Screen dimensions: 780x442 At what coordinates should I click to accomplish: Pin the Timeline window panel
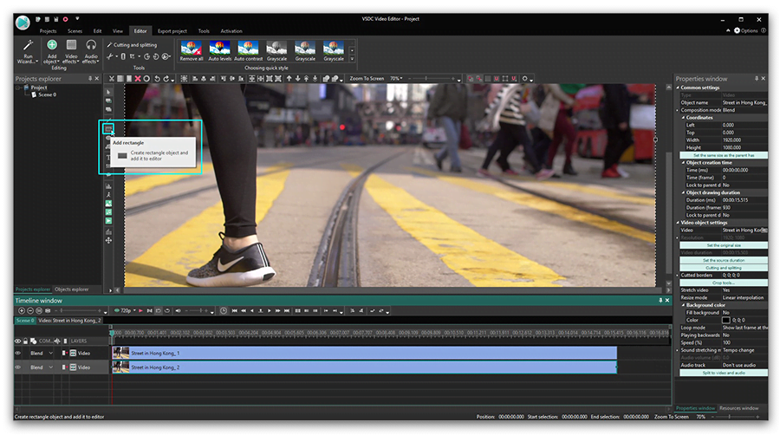point(660,301)
